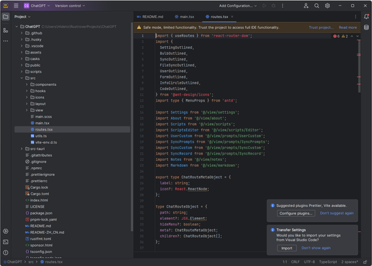Click ChatGPT breadcrumb in status bar
Image resolution: width=372 pixels, height=266 pixels.
point(13,262)
